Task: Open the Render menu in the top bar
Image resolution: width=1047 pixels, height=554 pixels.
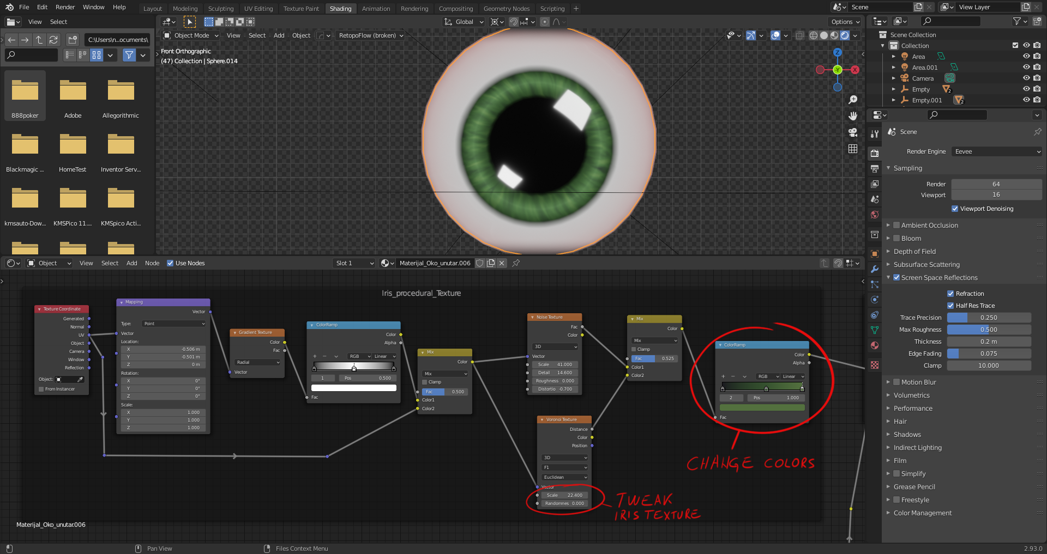Action: [65, 7]
